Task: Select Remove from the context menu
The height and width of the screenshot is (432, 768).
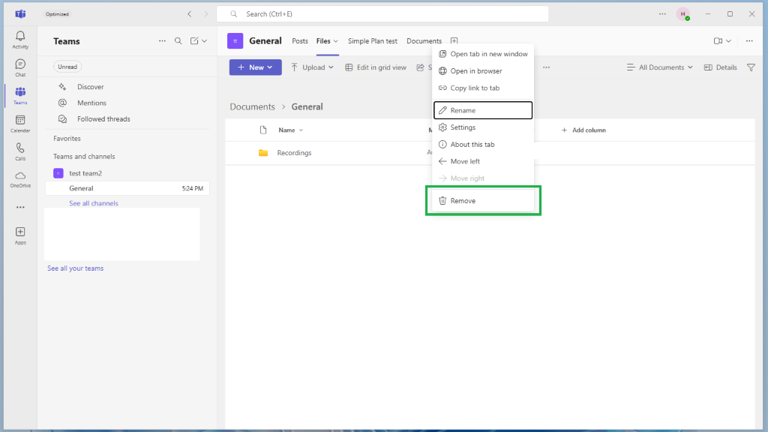Action: click(483, 201)
